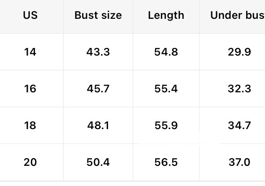Select bust size value 50.4
This screenshot has height=186, width=265.
point(98,162)
